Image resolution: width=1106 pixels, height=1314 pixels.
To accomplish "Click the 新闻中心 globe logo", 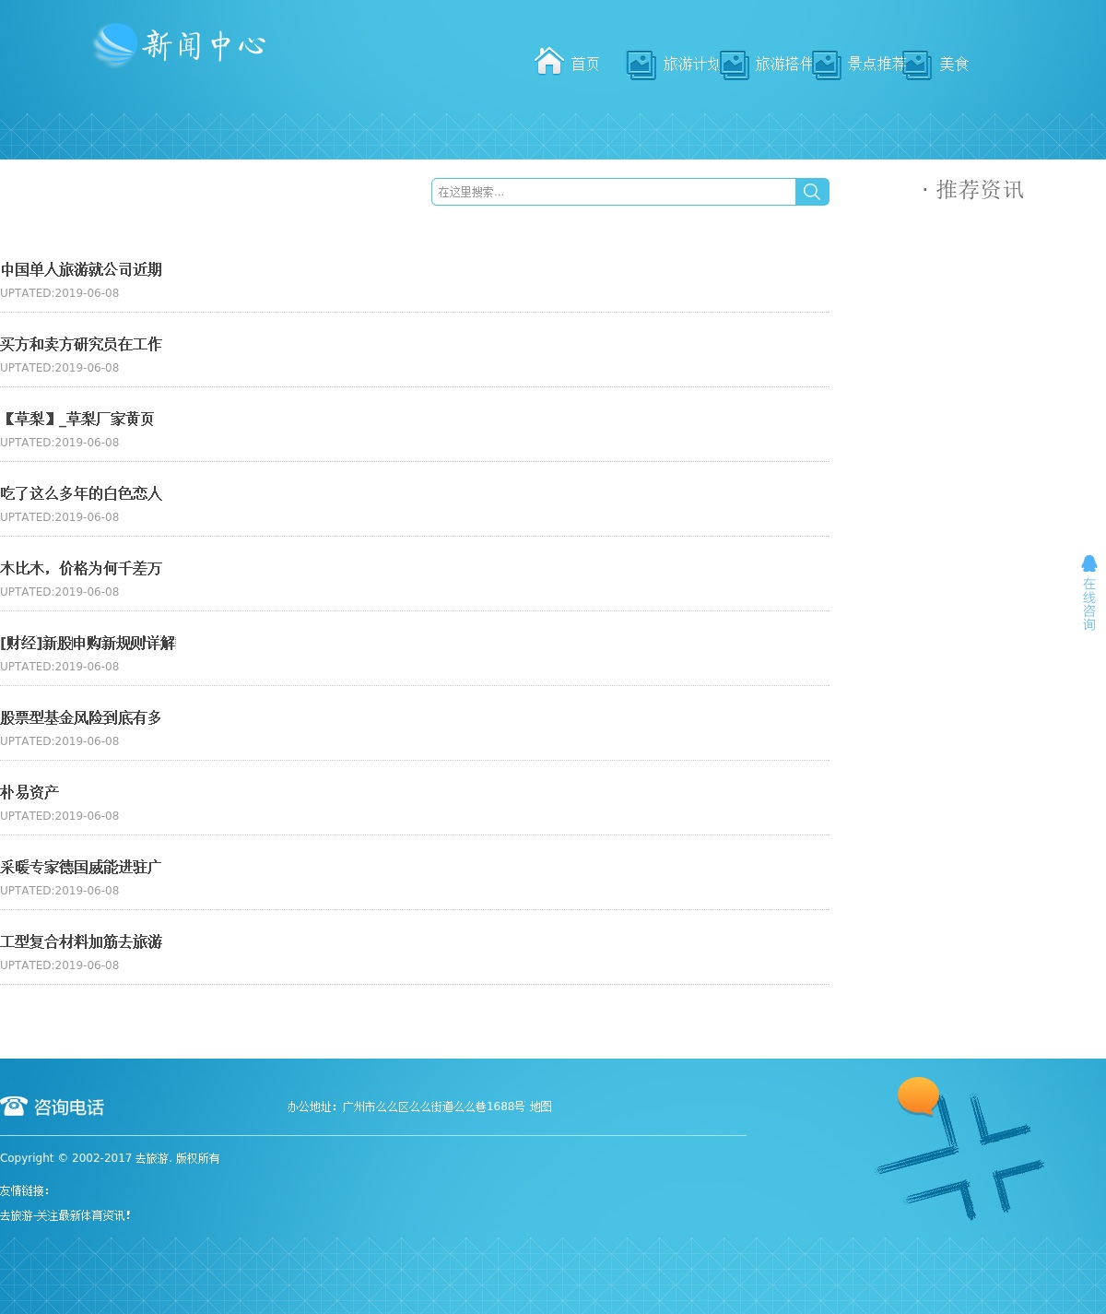I will coord(115,45).
